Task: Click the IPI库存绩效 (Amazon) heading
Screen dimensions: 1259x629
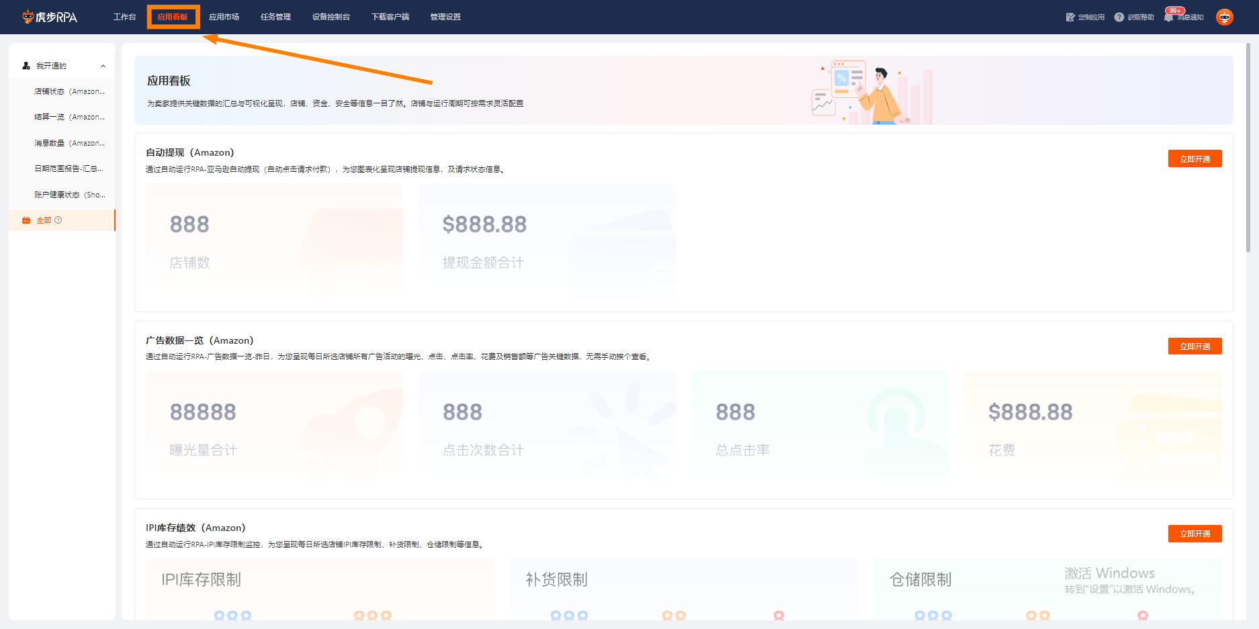Action: click(196, 528)
